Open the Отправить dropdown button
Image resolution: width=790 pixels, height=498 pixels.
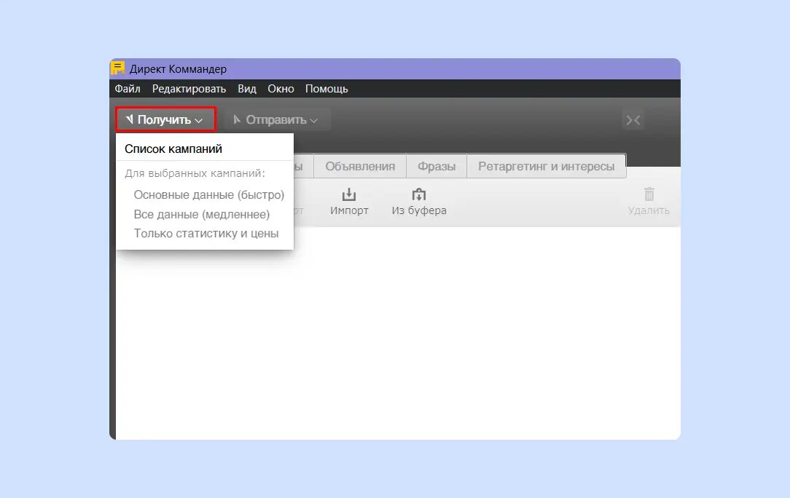275,120
